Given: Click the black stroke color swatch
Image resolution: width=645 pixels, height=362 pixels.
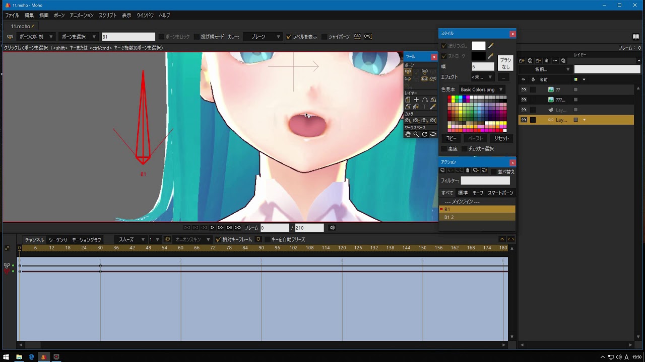Looking at the screenshot, I should pos(478,56).
